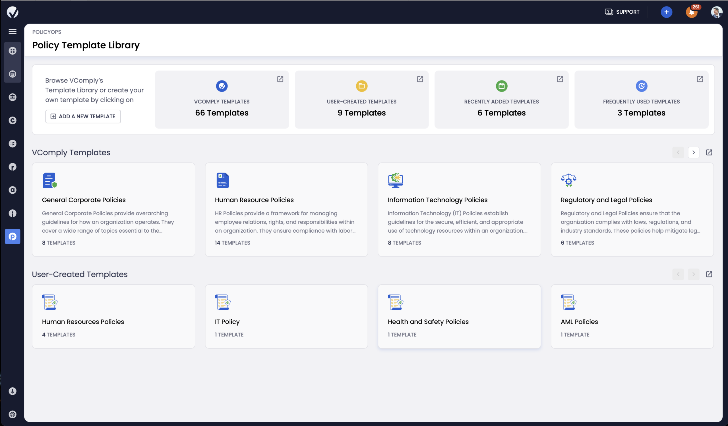This screenshot has width=728, height=426.
Task: Click the Recently Added Templates icon
Action: pos(501,86)
